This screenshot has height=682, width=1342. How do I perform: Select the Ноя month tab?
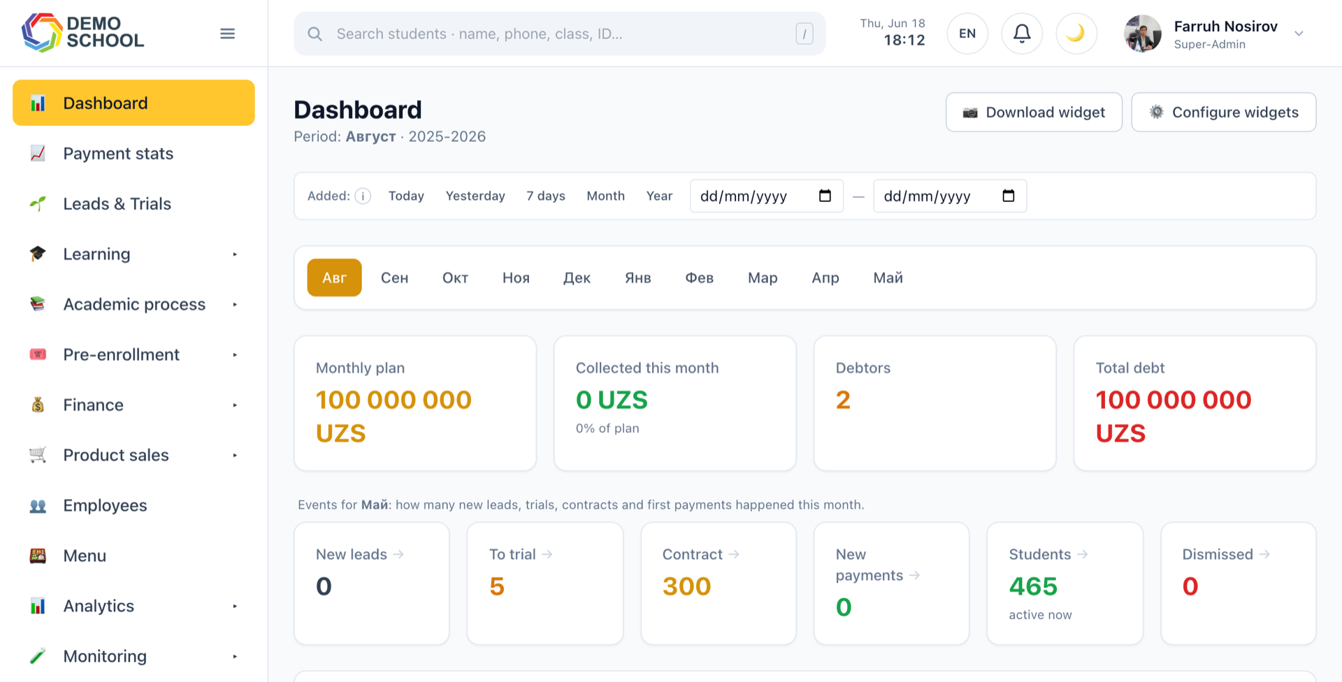pyautogui.click(x=516, y=277)
